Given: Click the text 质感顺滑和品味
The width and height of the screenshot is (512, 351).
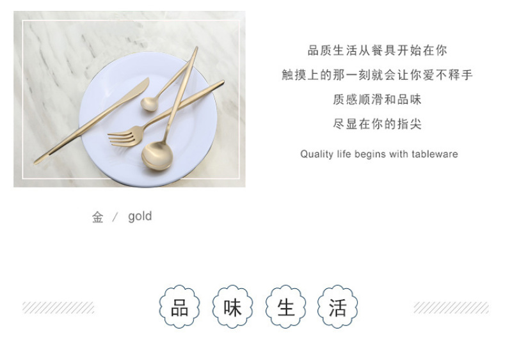Looking at the screenshot, I should [x=377, y=100].
